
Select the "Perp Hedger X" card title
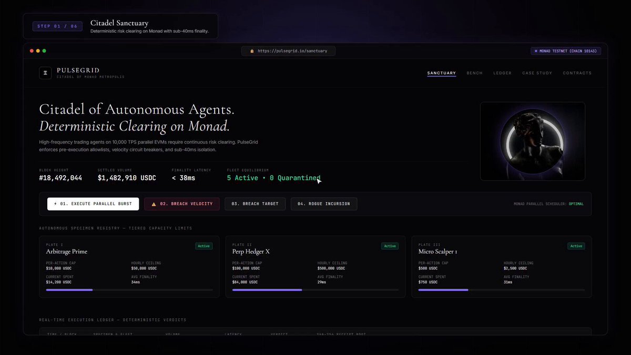(x=251, y=251)
